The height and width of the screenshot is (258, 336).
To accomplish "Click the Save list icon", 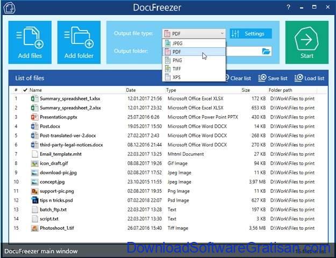I will (x=262, y=78).
